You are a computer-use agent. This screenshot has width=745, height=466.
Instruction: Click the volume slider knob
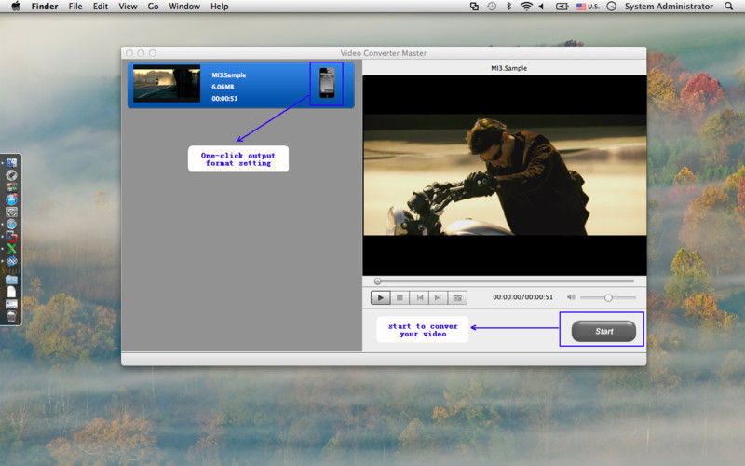tap(608, 297)
